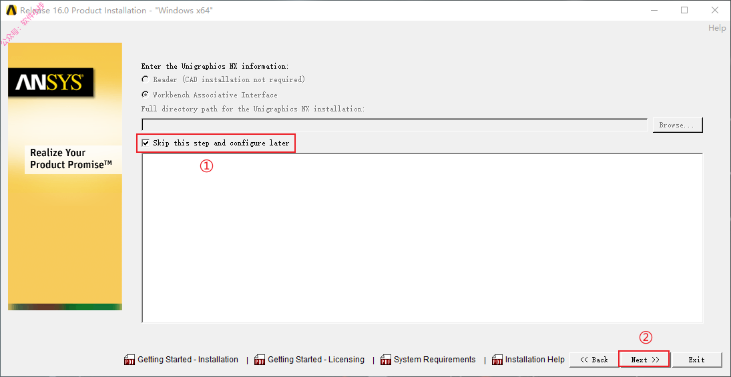Open the Installation Help link
This screenshot has width=731, height=377.
point(535,360)
